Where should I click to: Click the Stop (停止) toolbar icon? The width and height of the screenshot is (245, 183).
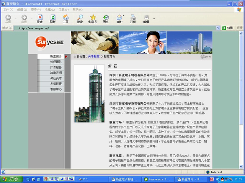coord(39,18)
